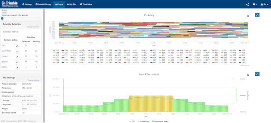Screen dimensions: 271x123
Task: Click the Satellites 132/132 count
Action: [15, 32]
